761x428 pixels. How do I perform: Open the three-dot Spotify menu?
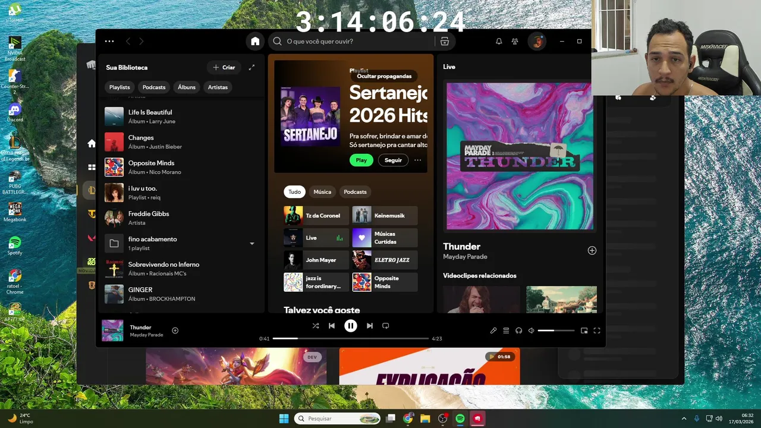pyautogui.click(x=109, y=41)
